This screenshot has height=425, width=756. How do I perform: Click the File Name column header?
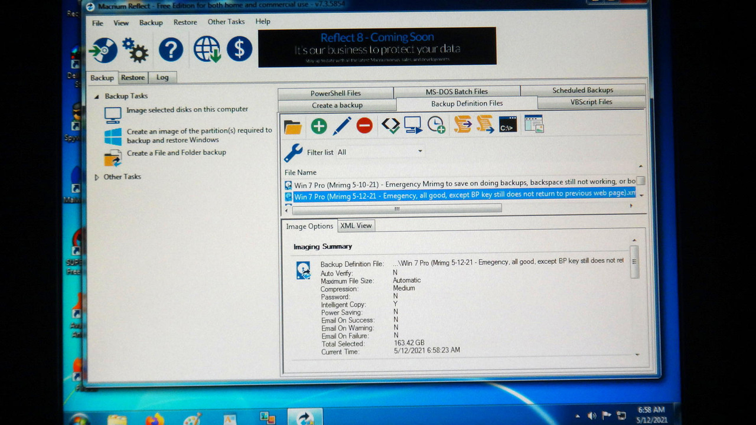(301, 172)
